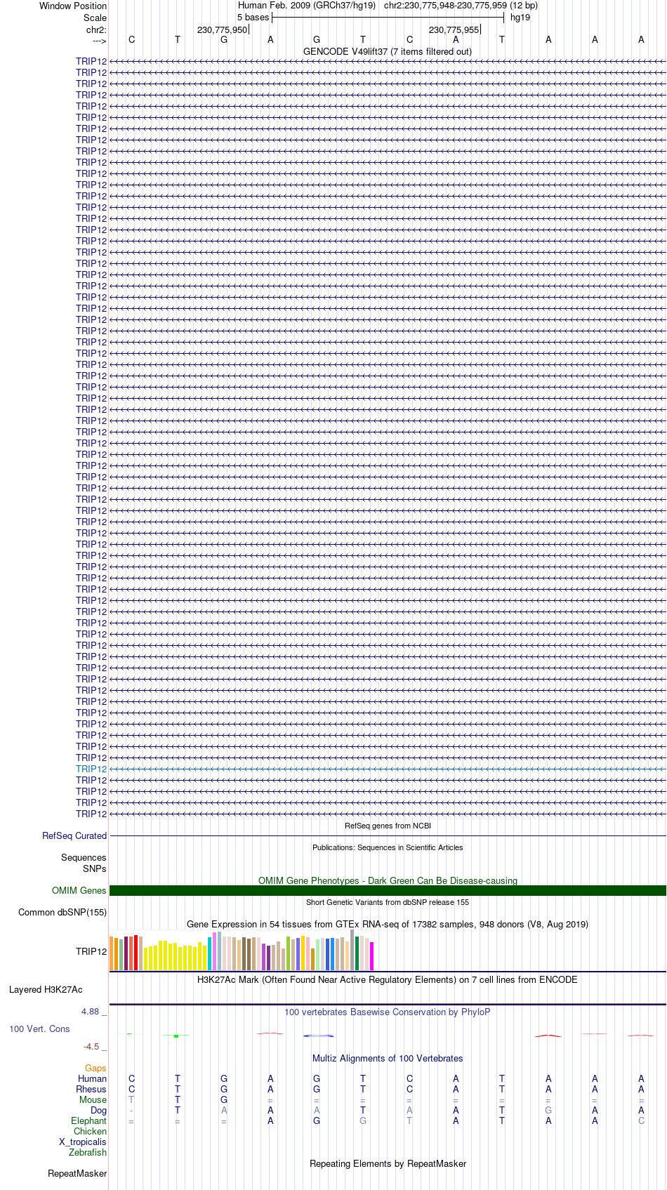
Task: Click the ---> strand direction arrow label
Action: coord(99,41)
